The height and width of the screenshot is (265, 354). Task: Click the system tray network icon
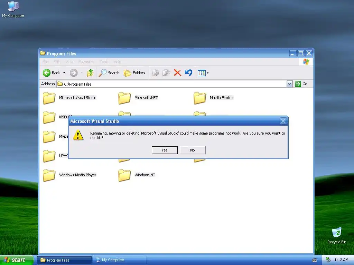pyautogui.click(x=328, y=260)
